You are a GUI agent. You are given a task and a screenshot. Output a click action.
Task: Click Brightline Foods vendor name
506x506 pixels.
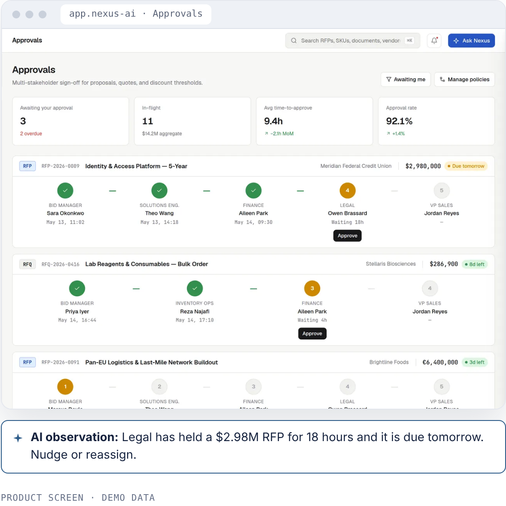tap(389, 362)
